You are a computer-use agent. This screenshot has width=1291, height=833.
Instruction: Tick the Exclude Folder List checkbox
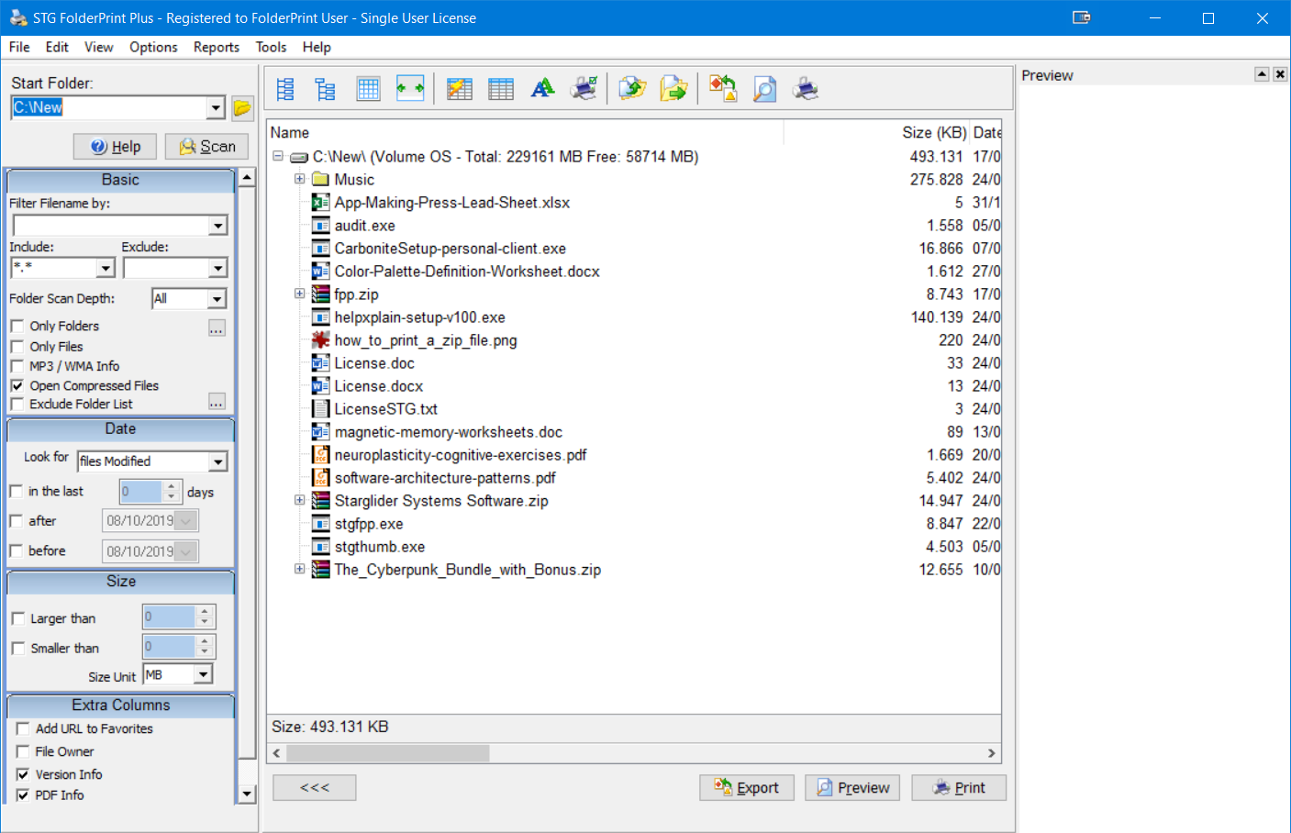coord(17,404)
